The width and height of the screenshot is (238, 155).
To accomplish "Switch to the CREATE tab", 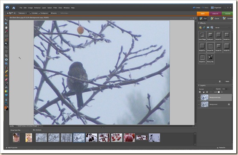I will pyautogui.click(x=215, y=14).
